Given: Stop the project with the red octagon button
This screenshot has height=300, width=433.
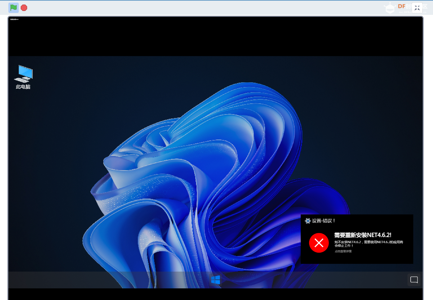Looking at the screenshot, I should point(24,8).
